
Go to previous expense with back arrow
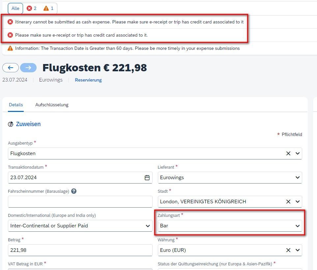11,68
